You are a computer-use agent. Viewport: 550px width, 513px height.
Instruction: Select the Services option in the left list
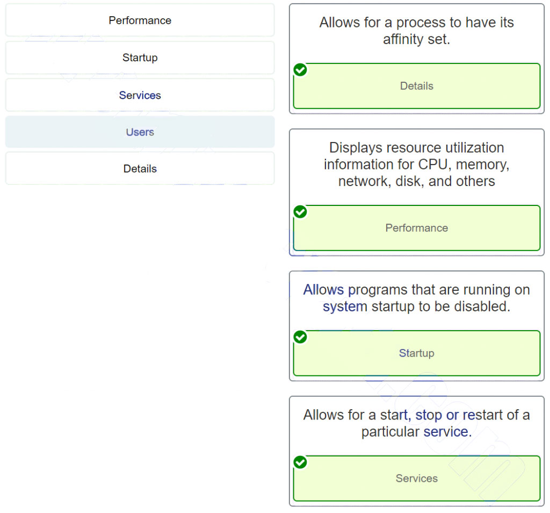point(140,95)
